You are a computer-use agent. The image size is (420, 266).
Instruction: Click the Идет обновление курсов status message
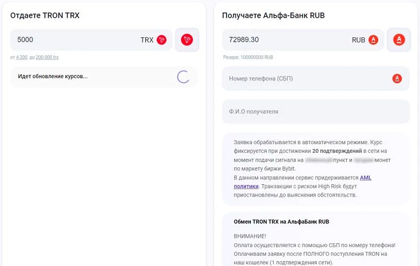53,76
